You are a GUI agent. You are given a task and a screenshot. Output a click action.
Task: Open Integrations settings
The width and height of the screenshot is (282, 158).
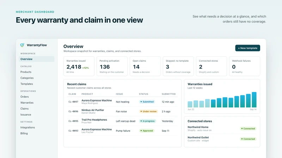[x=27, y=127]
